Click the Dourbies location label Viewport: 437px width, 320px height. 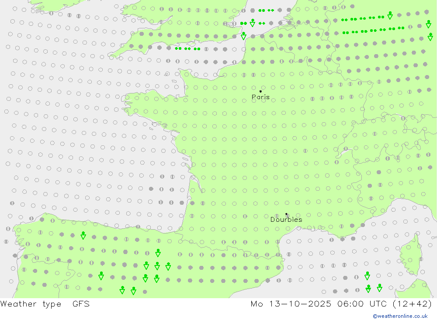[x=286, y=220]
